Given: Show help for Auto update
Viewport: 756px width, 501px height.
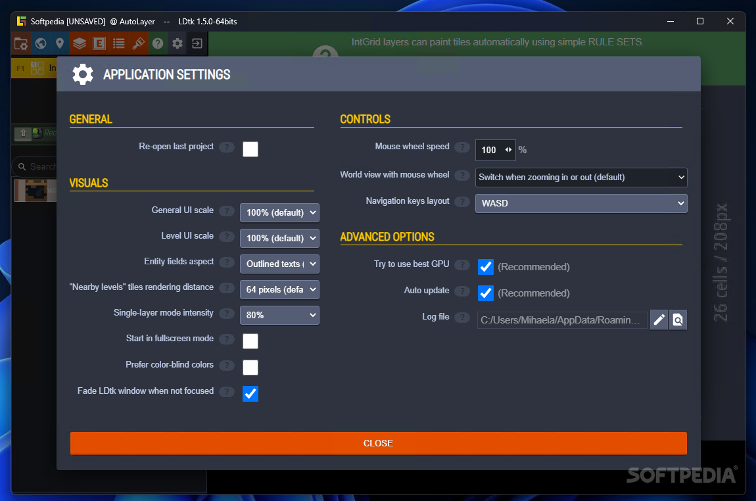Looking at the screenshot, I should point(462,291).
